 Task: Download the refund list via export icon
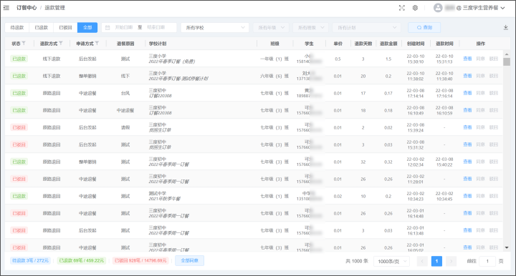506,28
